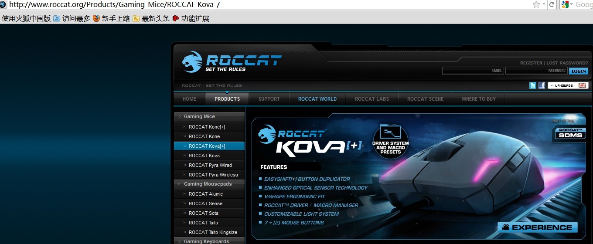The width and height of the screenshot is (593, 244).
Task: Click the FEATURES heading on the banner
Action: coord(274,167)
